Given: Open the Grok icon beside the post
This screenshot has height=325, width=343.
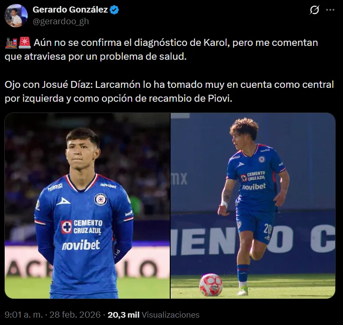Looking at the screenshot, I should [x=315, y=10].
